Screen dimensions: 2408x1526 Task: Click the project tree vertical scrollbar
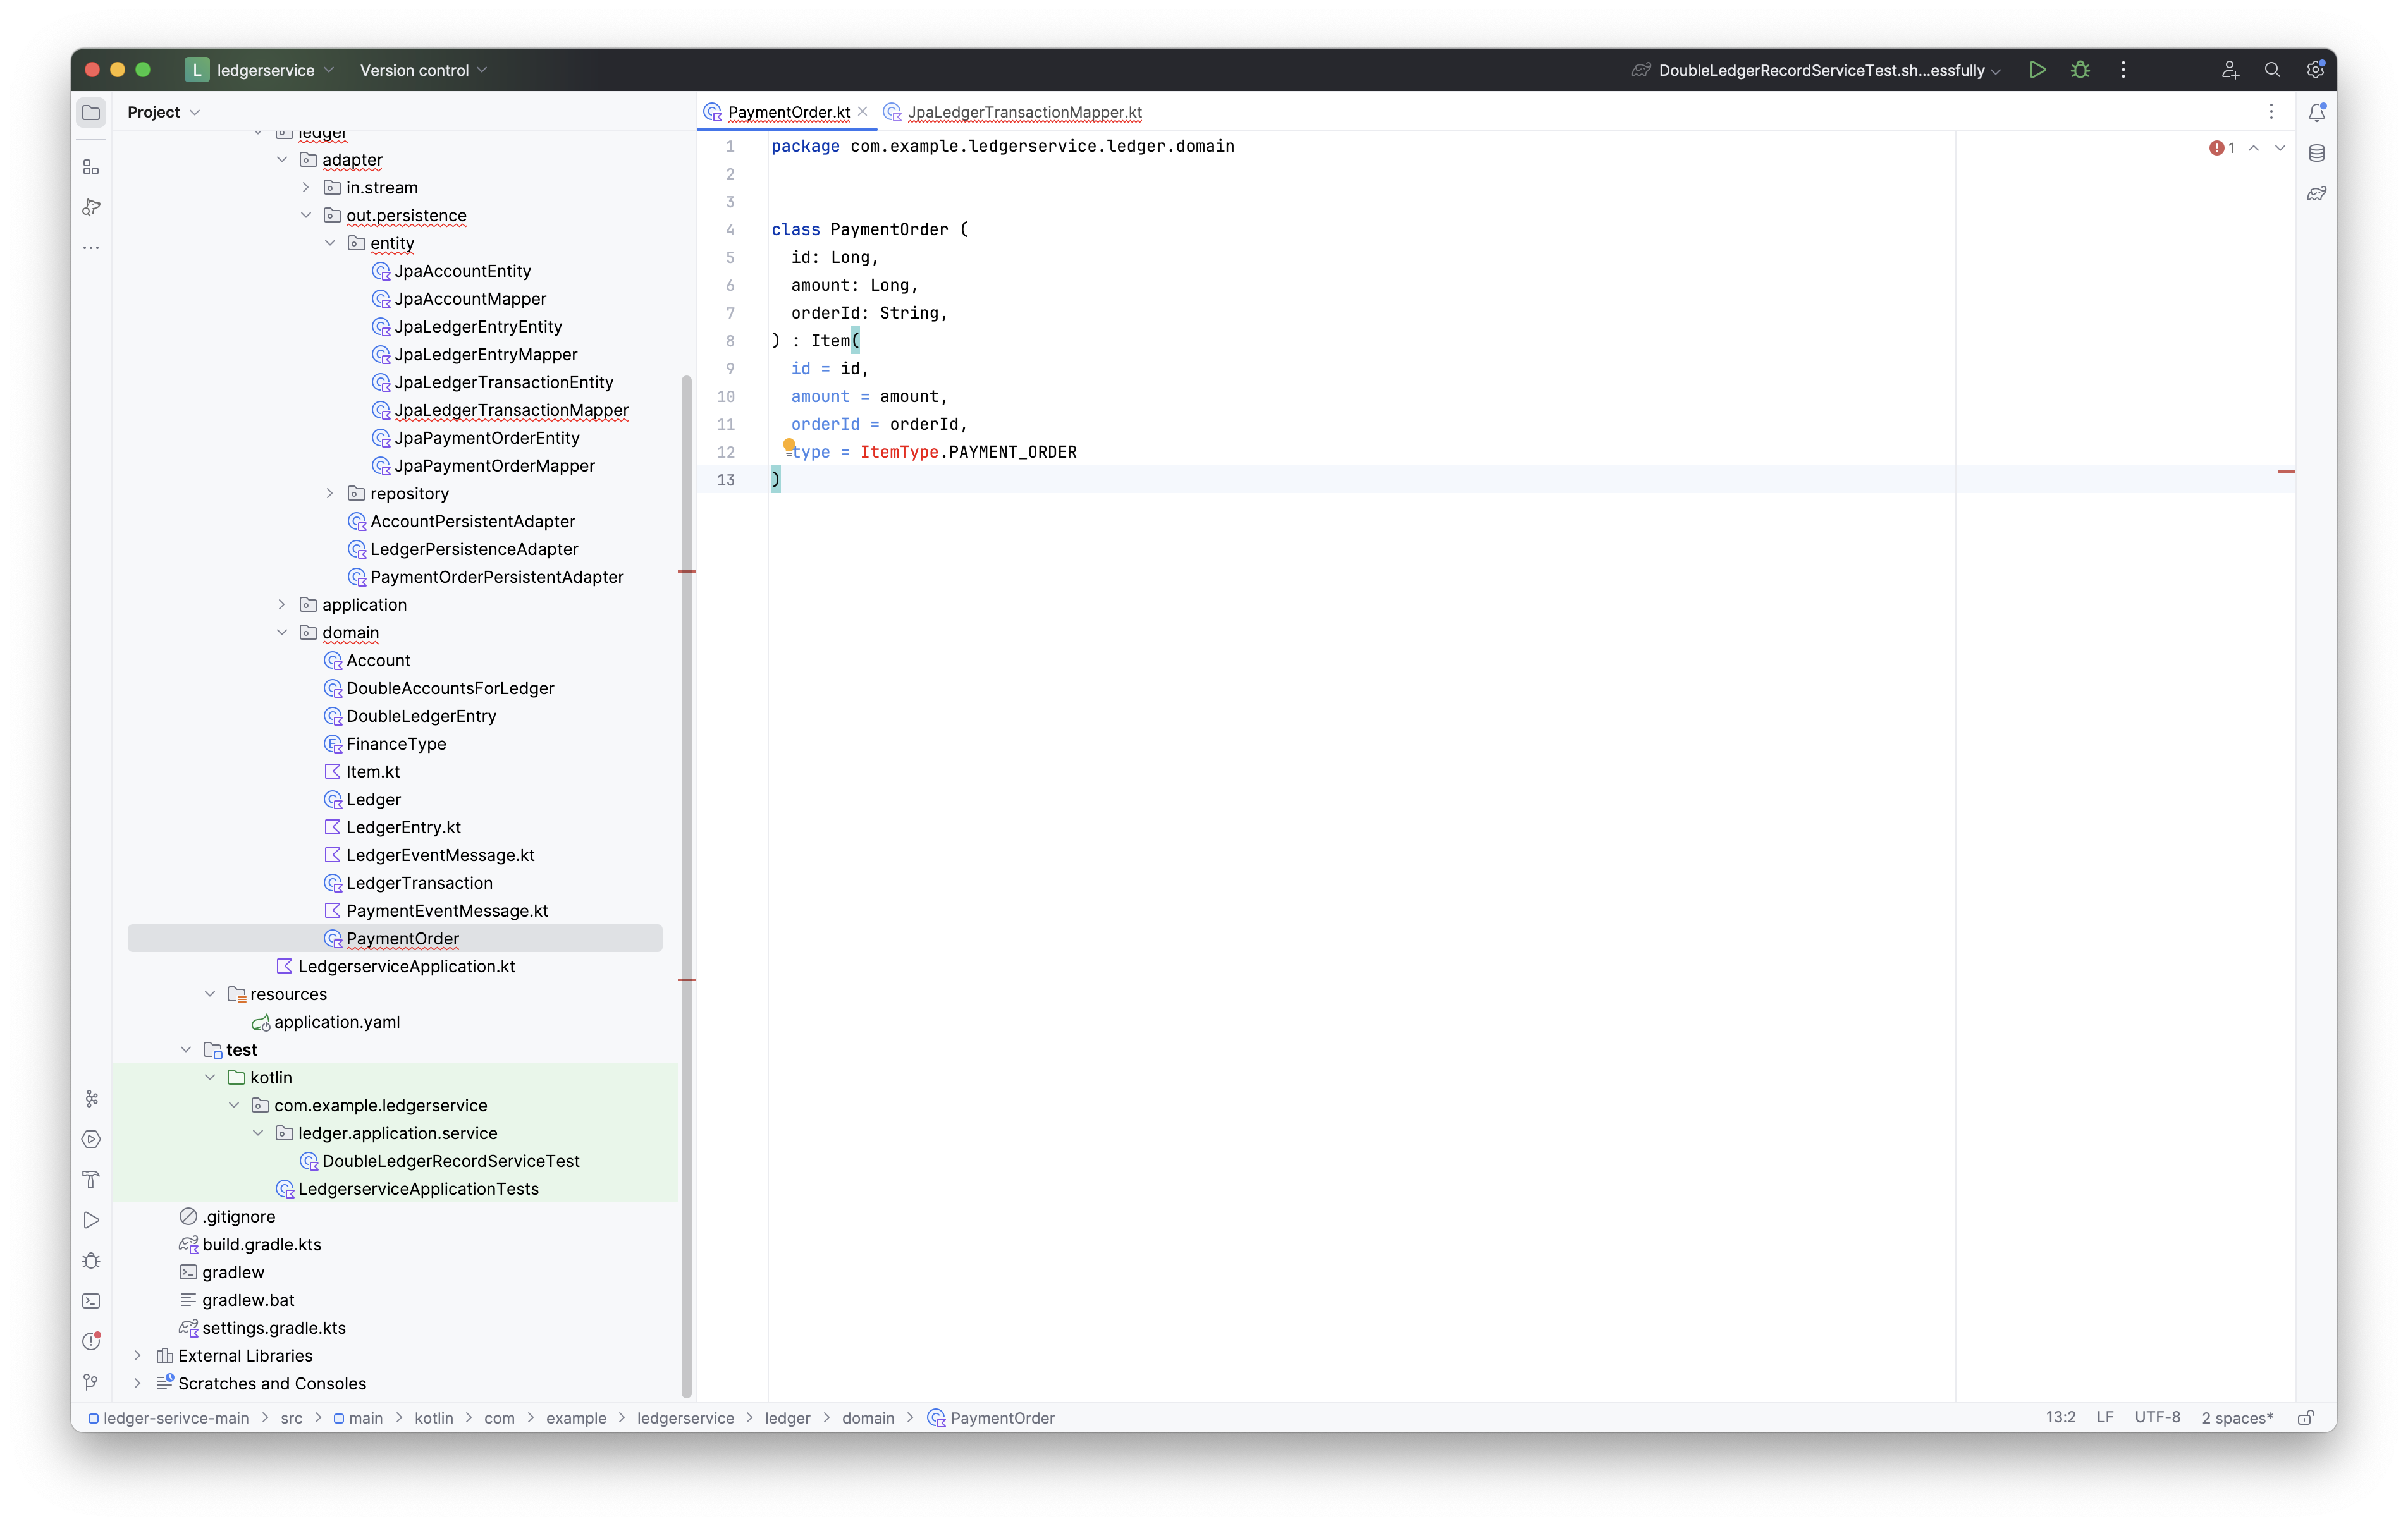tap(686, 886)
